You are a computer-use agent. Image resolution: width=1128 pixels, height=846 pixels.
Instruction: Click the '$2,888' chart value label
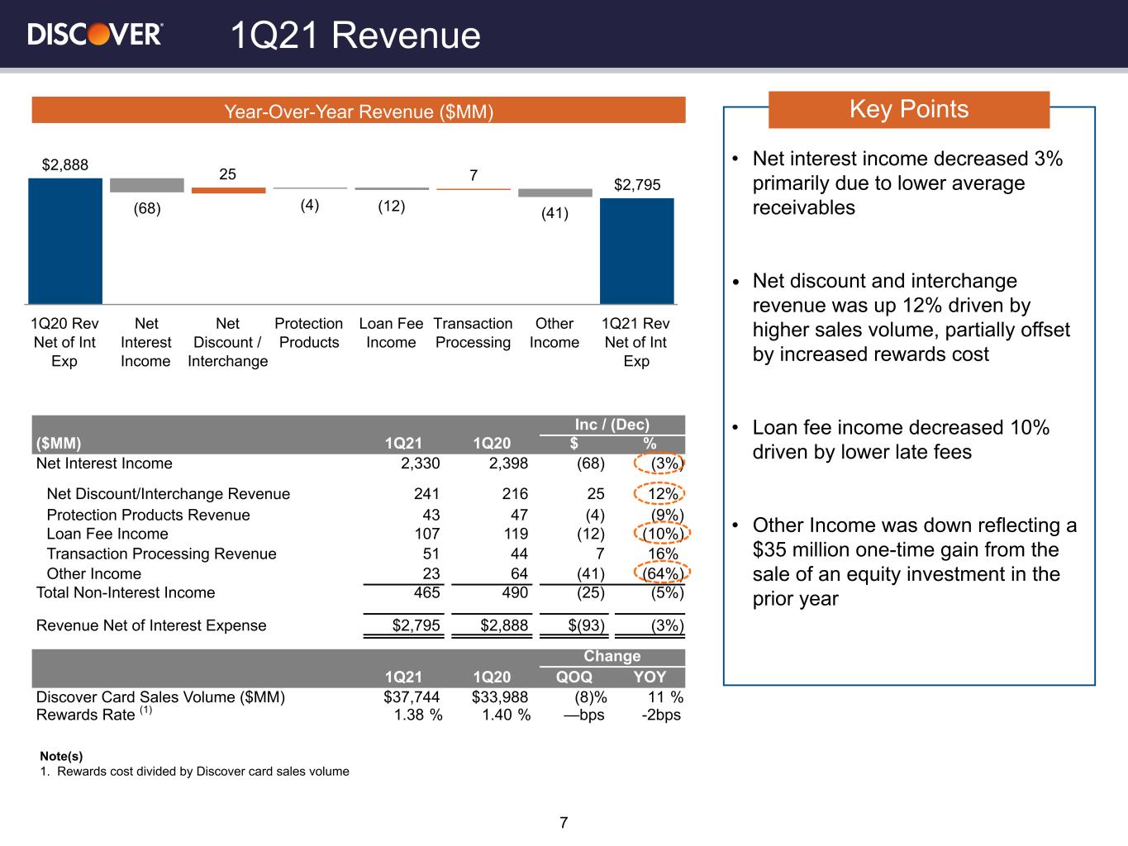coord(65,164)
